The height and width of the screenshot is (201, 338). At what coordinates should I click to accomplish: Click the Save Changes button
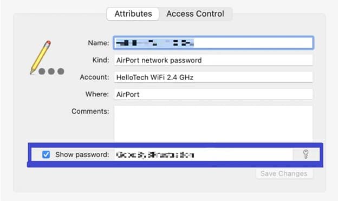[284, 173]
